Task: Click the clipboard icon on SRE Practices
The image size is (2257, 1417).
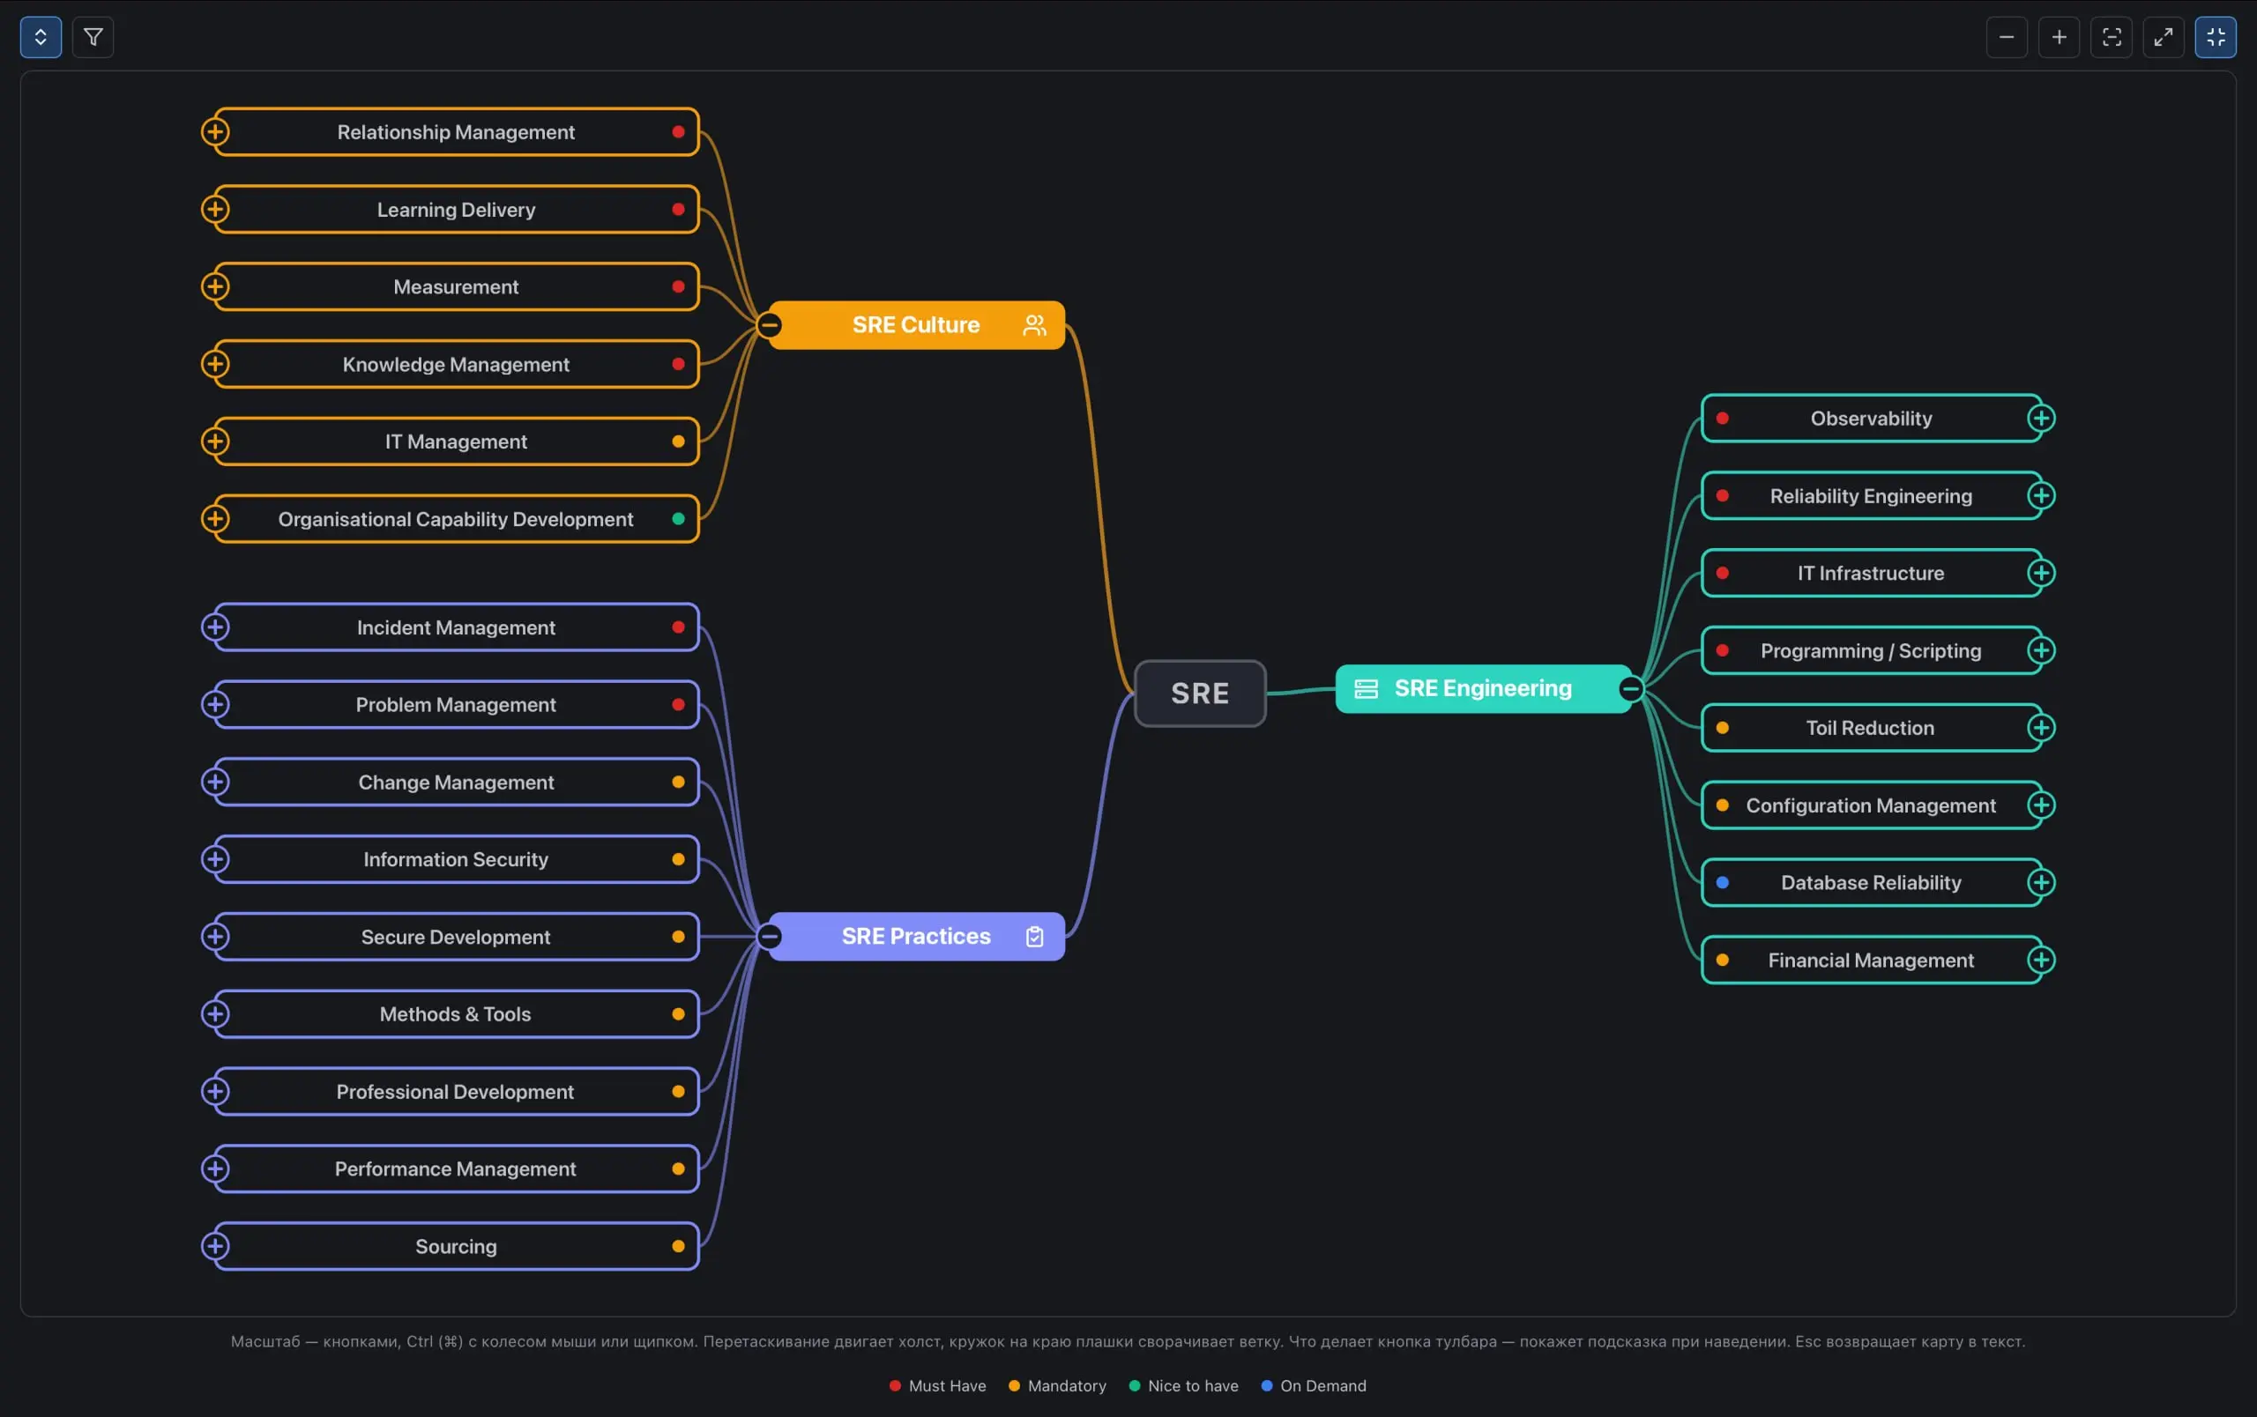Action: tap(1035, 937)
